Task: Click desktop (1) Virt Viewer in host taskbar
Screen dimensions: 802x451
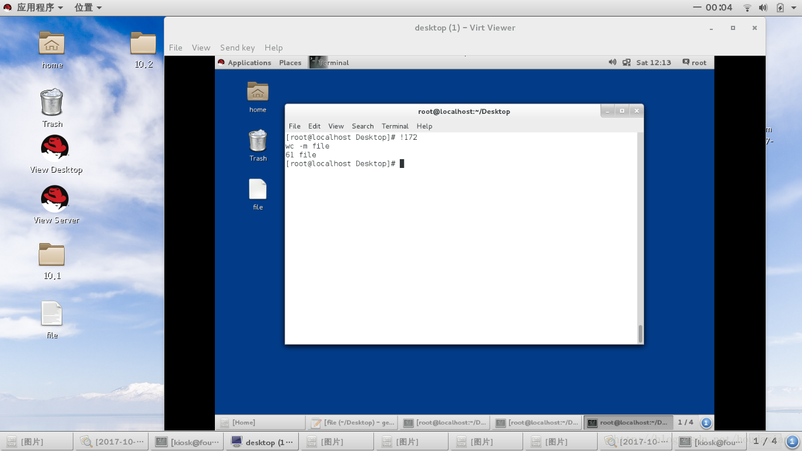Action: [x=262, y=442]
